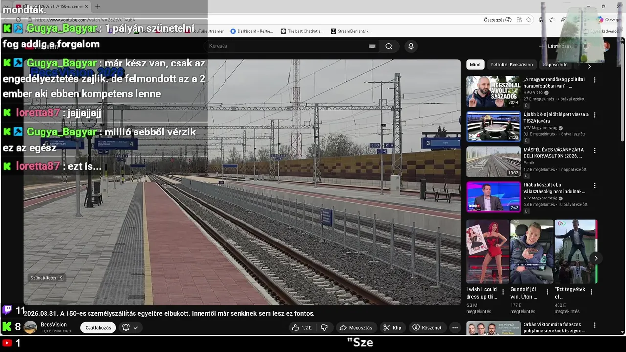Dislike the video with thumbs-down icon
Screen dimensions: 626x352
coord(324,328)
